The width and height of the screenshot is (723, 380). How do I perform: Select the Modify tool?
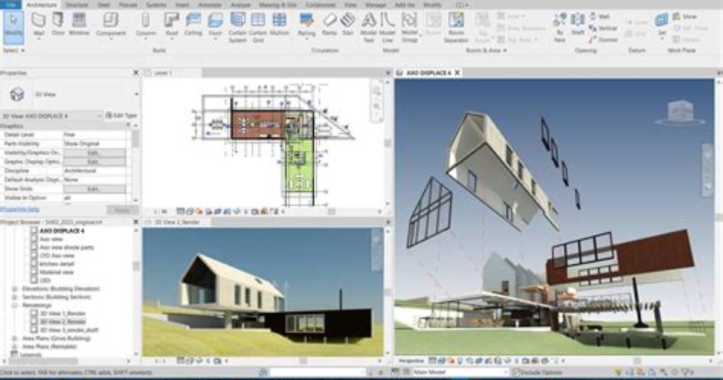pyautogui.click(x=13, y=27)
